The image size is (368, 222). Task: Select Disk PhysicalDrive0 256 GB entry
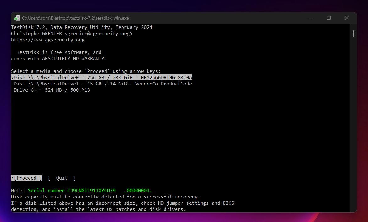pyautogui.click(x=101, y=78)
